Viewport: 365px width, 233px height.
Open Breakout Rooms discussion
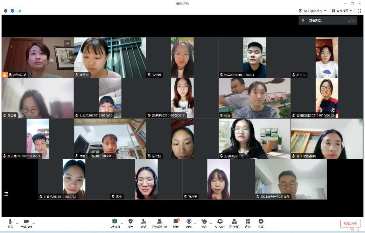(234, 223)
